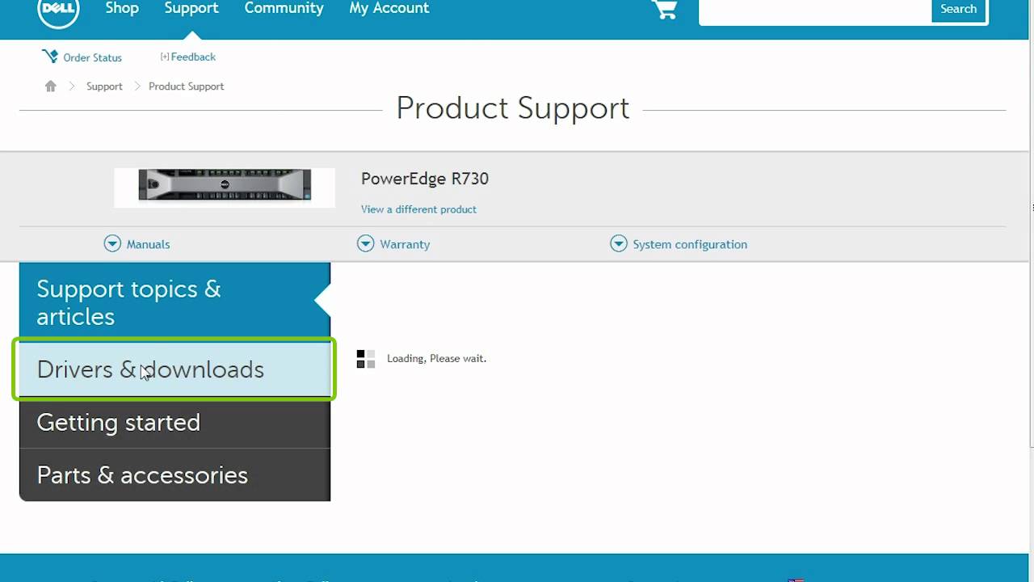Open the Support menu
This screenshot has width=1034, height=582.
191,8
